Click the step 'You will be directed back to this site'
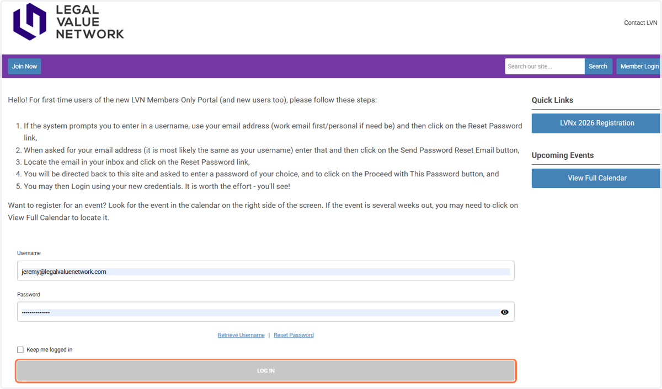The width and height of the screenshot is (662, 389). (261, 174)
